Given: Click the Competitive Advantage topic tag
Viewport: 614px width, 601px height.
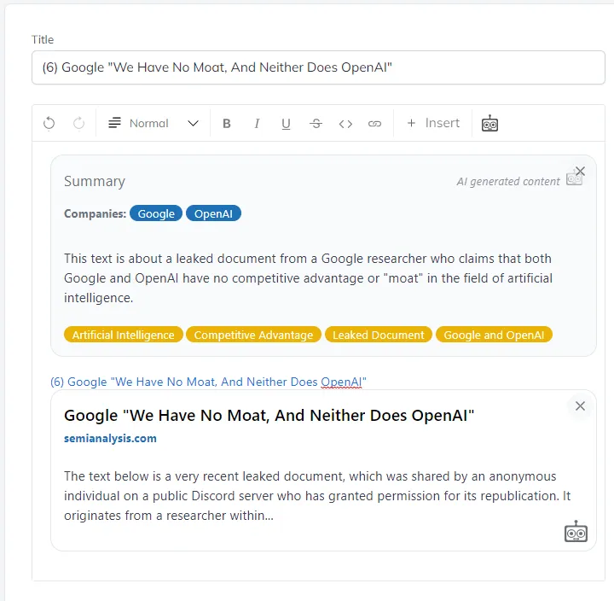Looking at the screenshot, I should point(253,335).
